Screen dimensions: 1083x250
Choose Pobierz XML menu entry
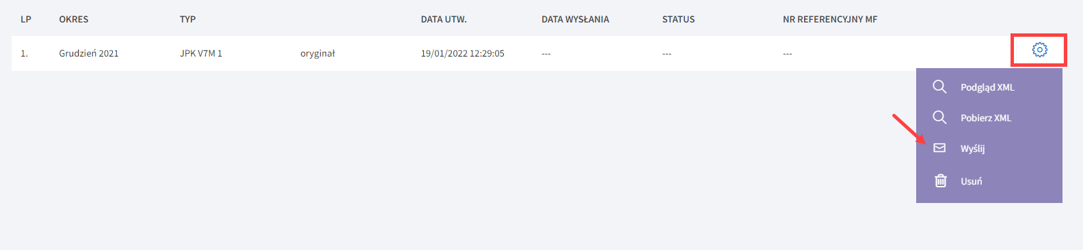click(986, 118)
